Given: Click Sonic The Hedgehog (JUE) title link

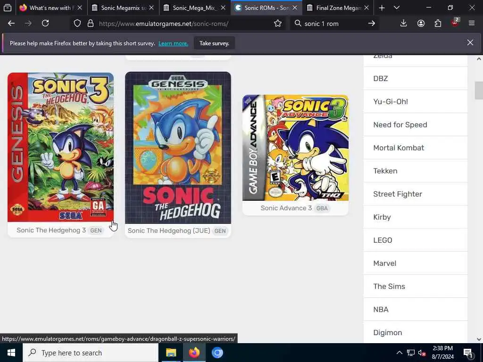Looking at the screenshot, I should [169, 231].
